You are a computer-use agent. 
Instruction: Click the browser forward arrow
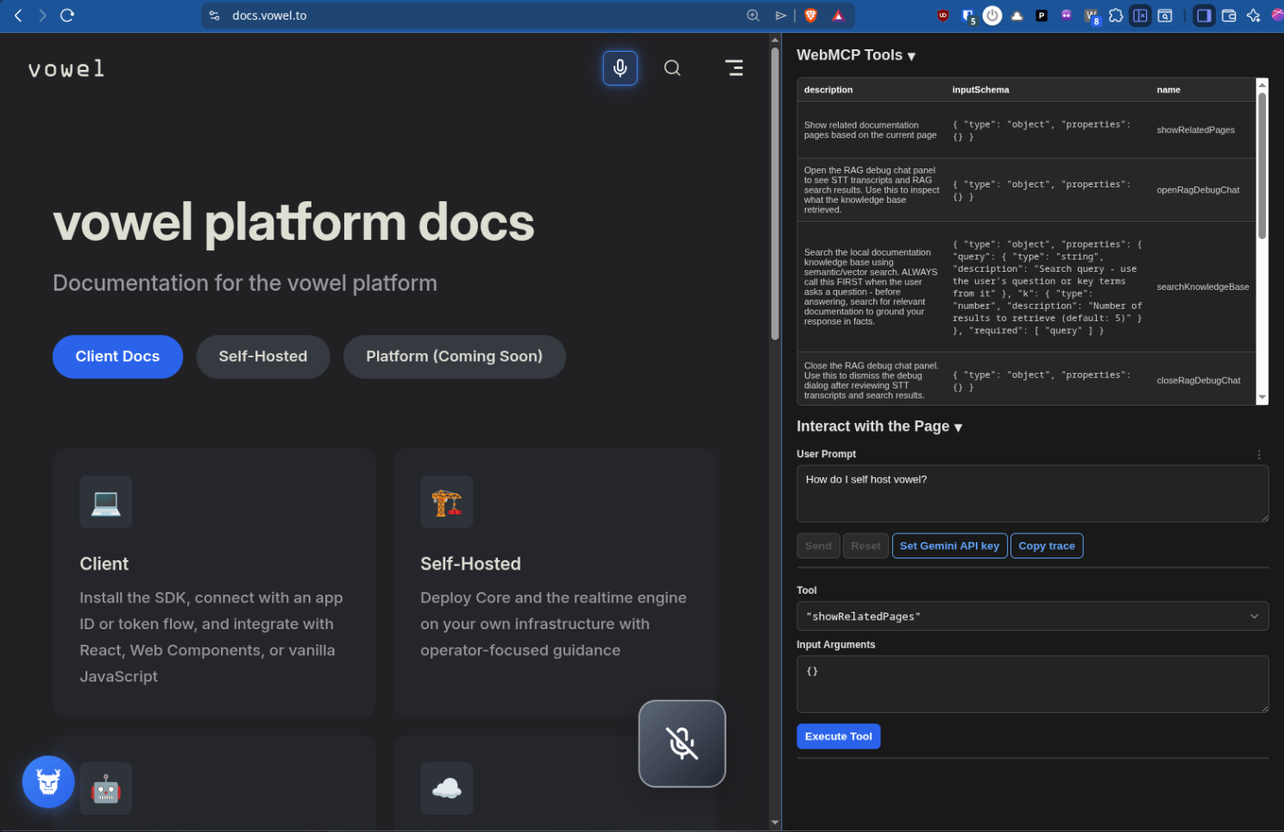[42, 16]
